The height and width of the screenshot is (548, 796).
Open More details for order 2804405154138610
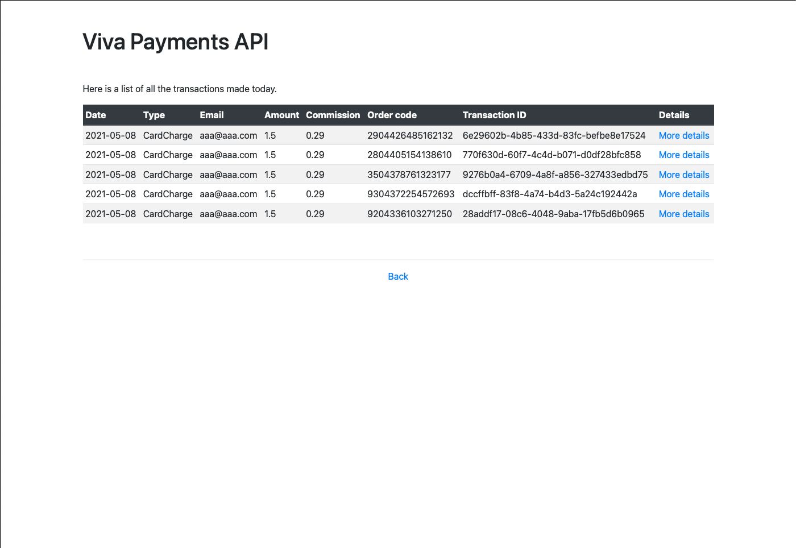point(684,155)
